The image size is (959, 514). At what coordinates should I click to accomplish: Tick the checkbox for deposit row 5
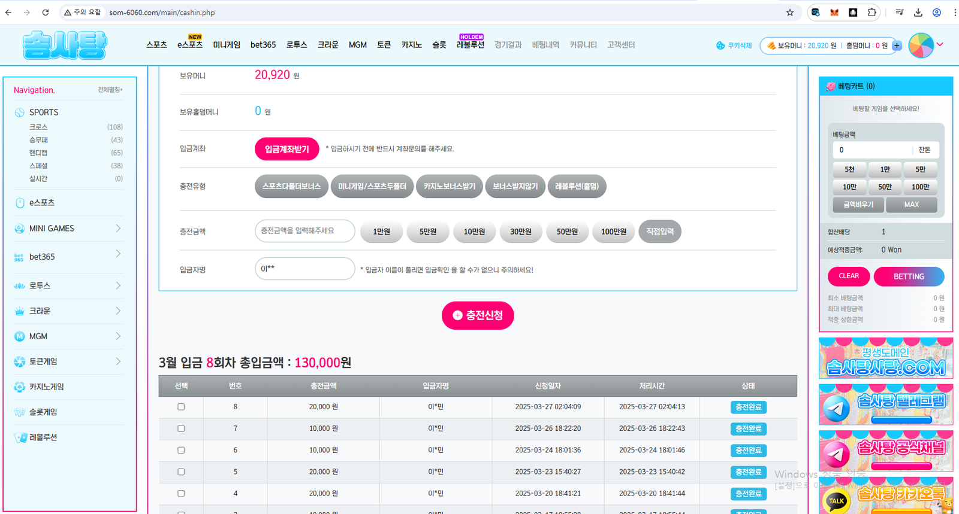tap(181, 472)
